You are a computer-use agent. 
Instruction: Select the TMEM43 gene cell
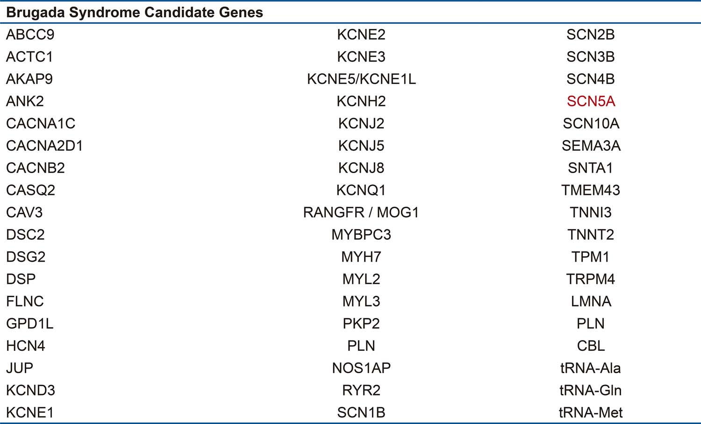coord(591,190)
